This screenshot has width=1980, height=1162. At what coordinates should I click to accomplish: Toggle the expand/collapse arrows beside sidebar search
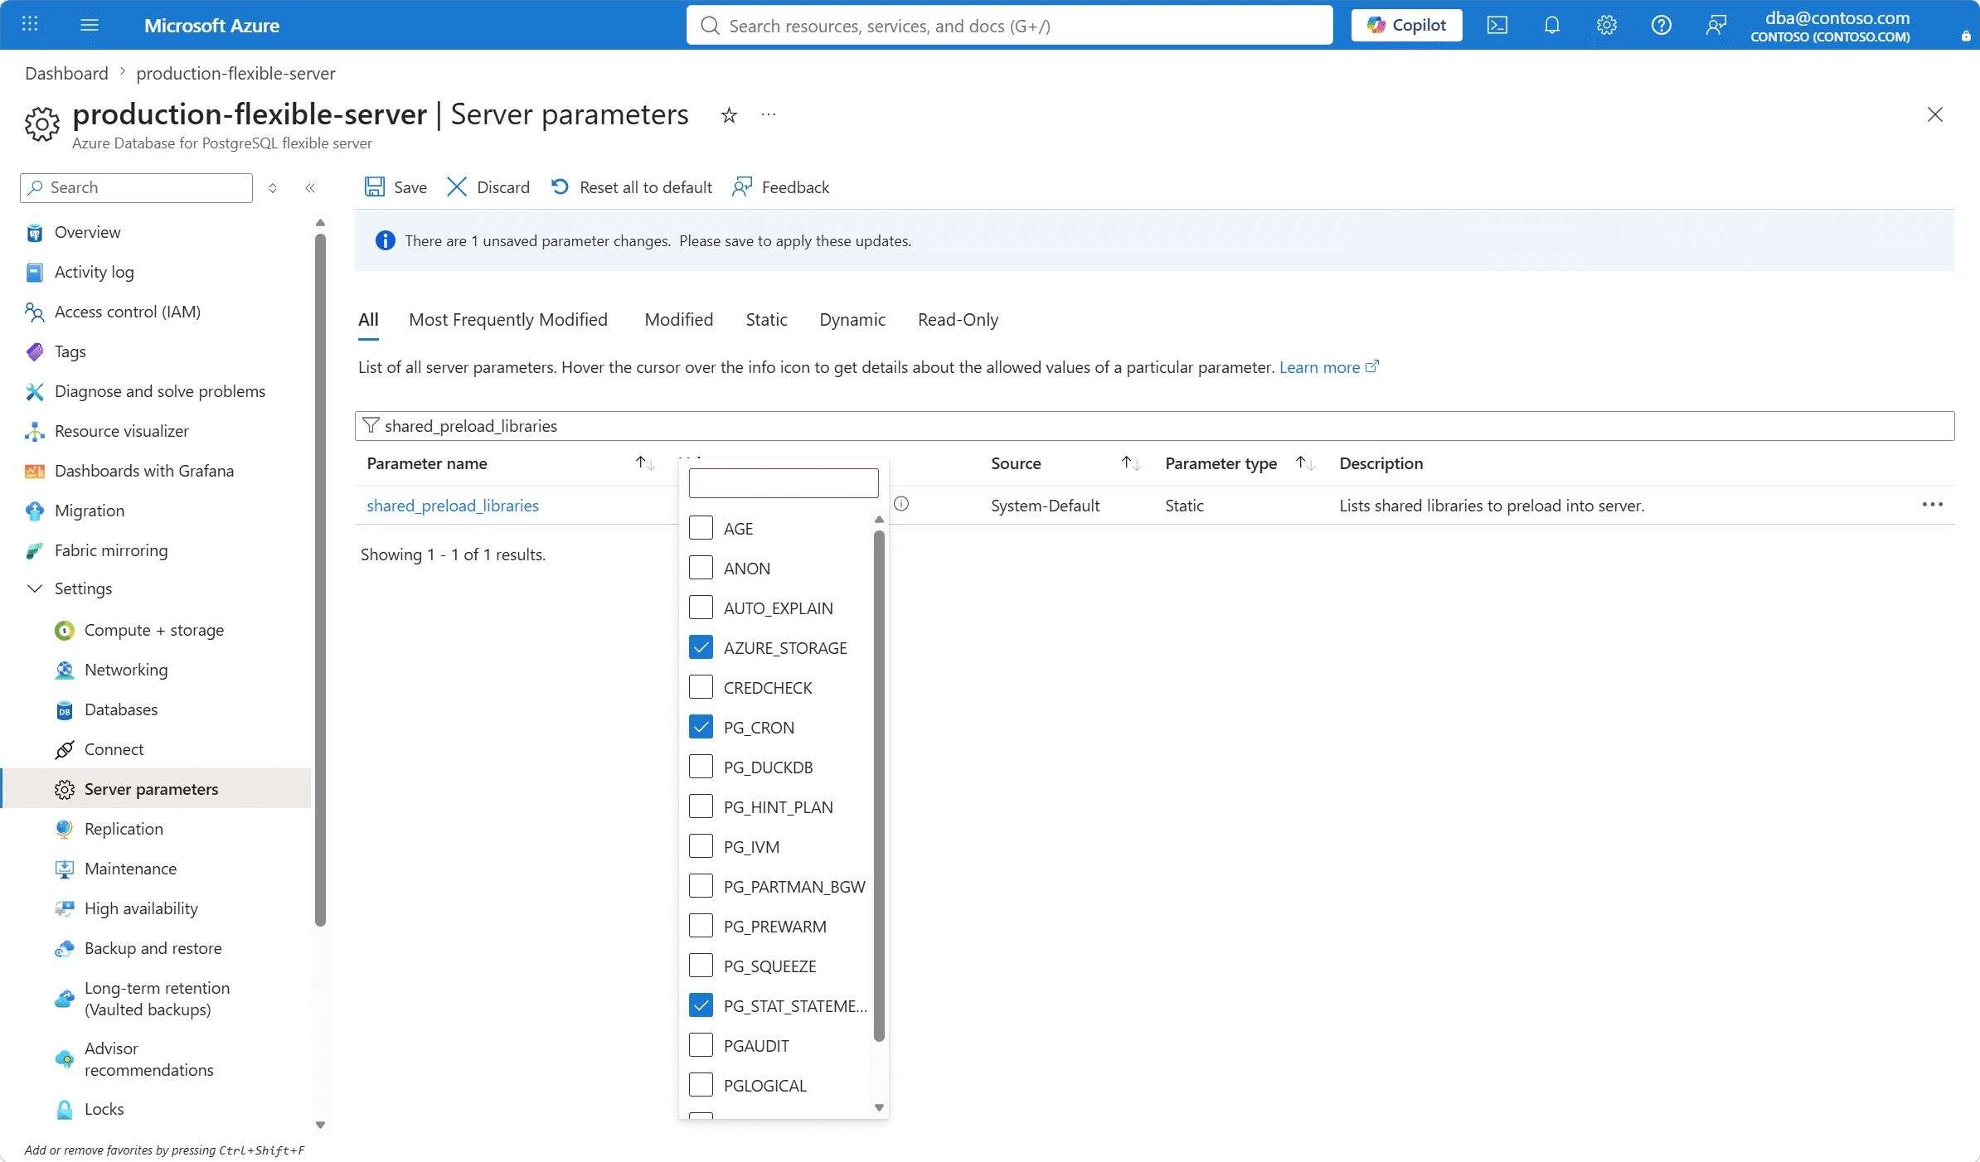tap(273, 188)
